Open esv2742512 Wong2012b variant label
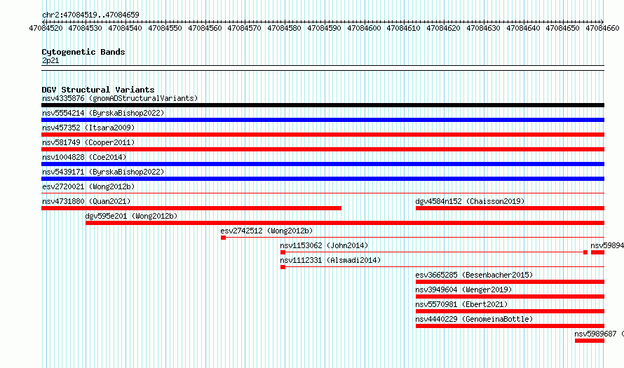The height and width of the screenshot is (368, 624). click(266, 231)
